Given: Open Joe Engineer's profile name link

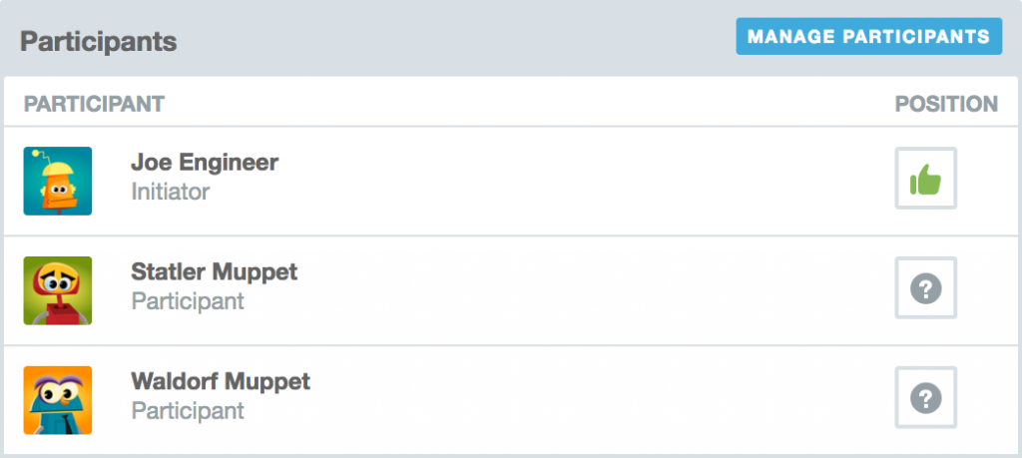Looking at the screenshot, I should [x=205, y=162].
